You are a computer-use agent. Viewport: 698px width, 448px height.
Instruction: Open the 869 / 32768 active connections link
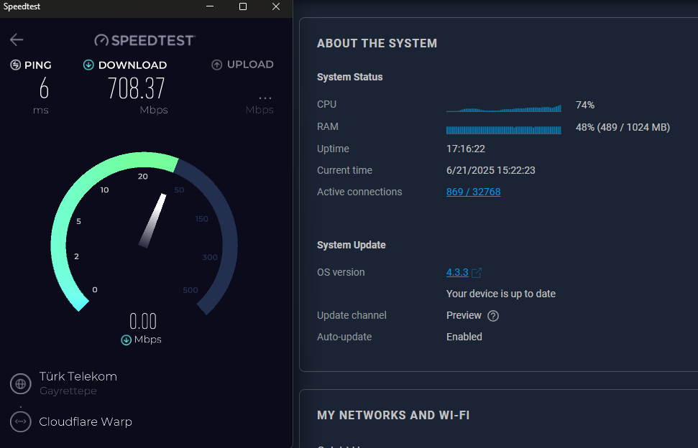coord(473,192)
